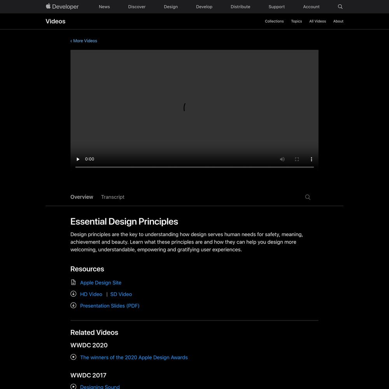The width and height of the screenshot is (389, 389).
Task: Click the video progress bar
Action: click(x=194, y=167)
